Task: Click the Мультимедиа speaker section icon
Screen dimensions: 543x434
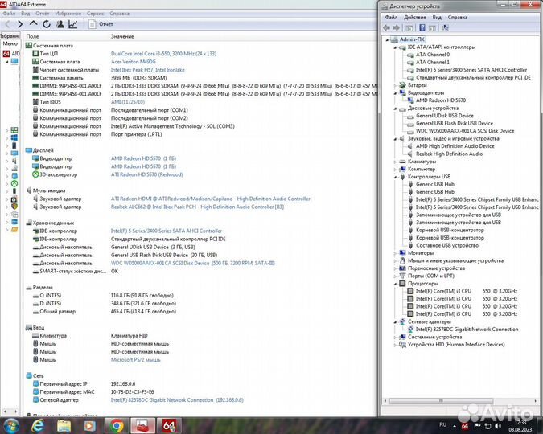Action: coord(29,190)
